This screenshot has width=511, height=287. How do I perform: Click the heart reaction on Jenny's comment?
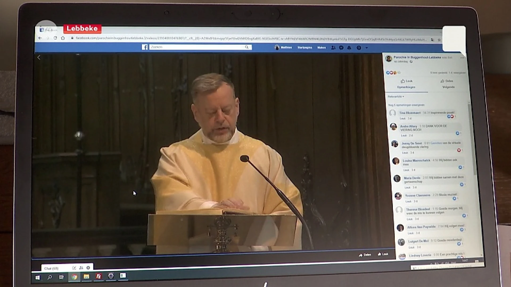click(x=459, y=150)
